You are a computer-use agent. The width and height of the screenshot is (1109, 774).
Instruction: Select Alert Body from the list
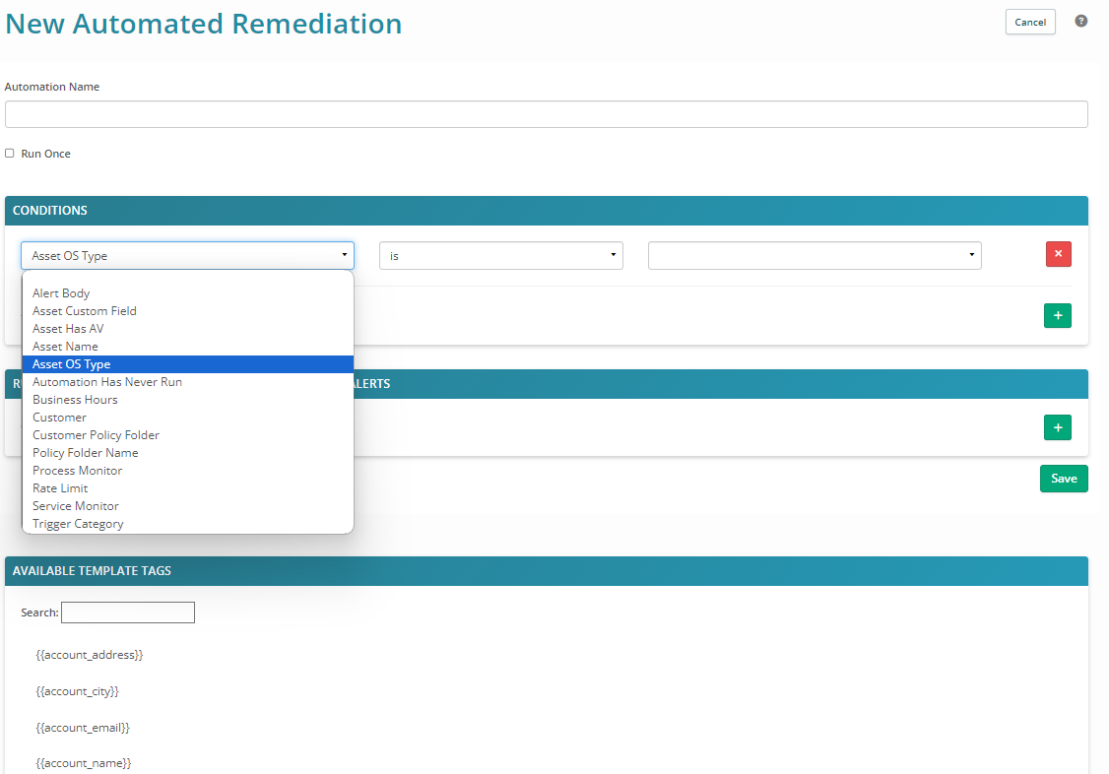pos(61,293)
